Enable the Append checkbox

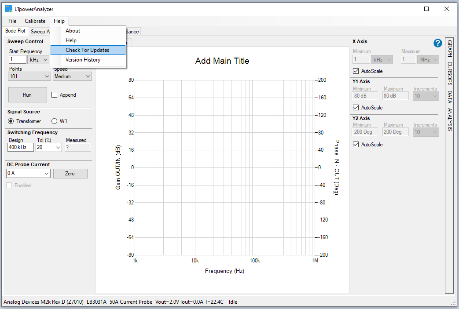(x=55, y=95)
